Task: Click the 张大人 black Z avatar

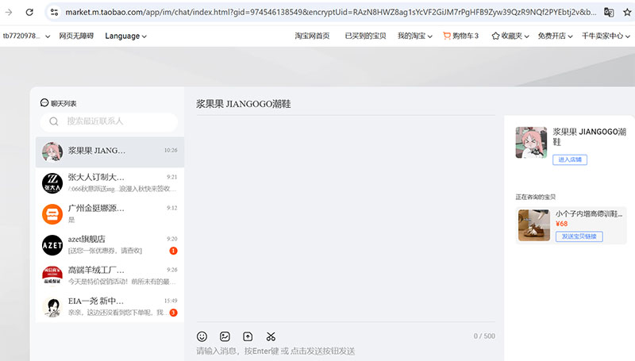Action: point(52,183)
